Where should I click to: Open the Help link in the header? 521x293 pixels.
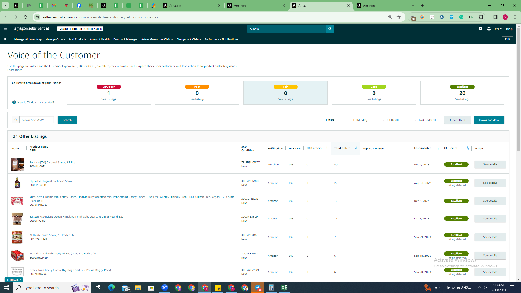tap(509, 29)
